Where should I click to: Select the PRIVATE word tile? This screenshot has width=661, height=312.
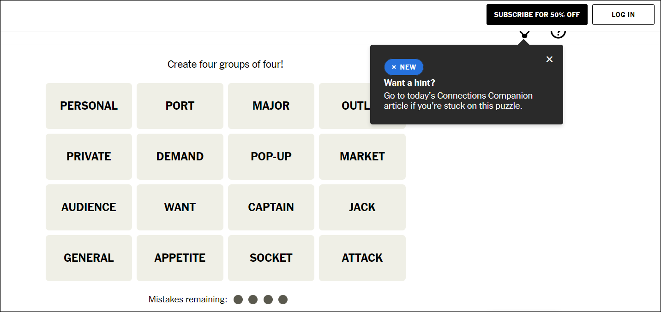(x=89, y=157)
